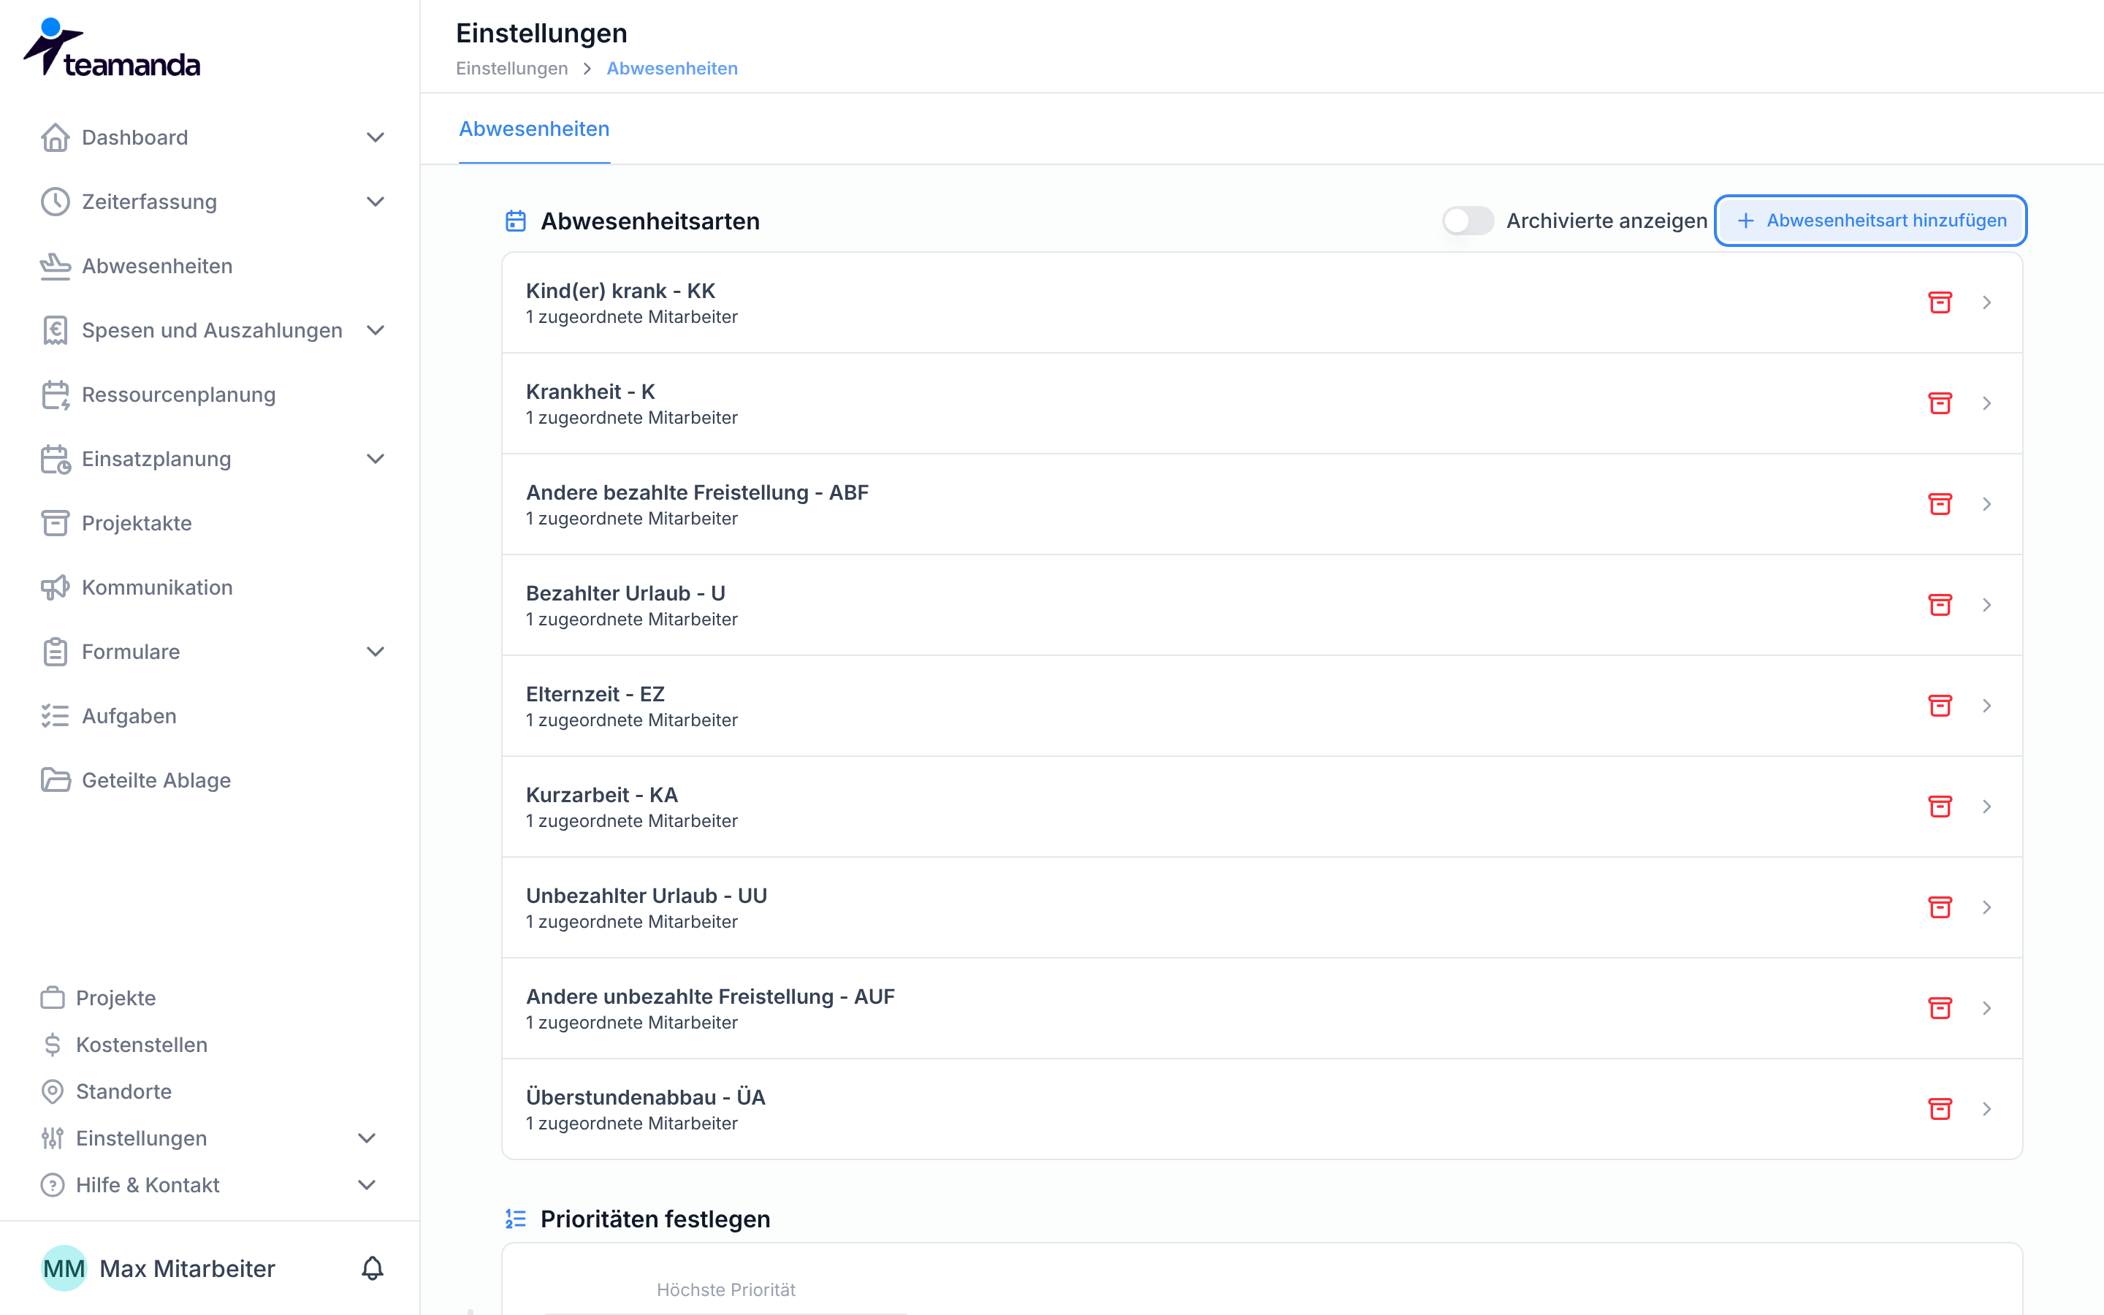Open the Bezahlter Urlaub - U row
The width and height of the screenshot is (2104, 1315).
[x=1262, y=606]
